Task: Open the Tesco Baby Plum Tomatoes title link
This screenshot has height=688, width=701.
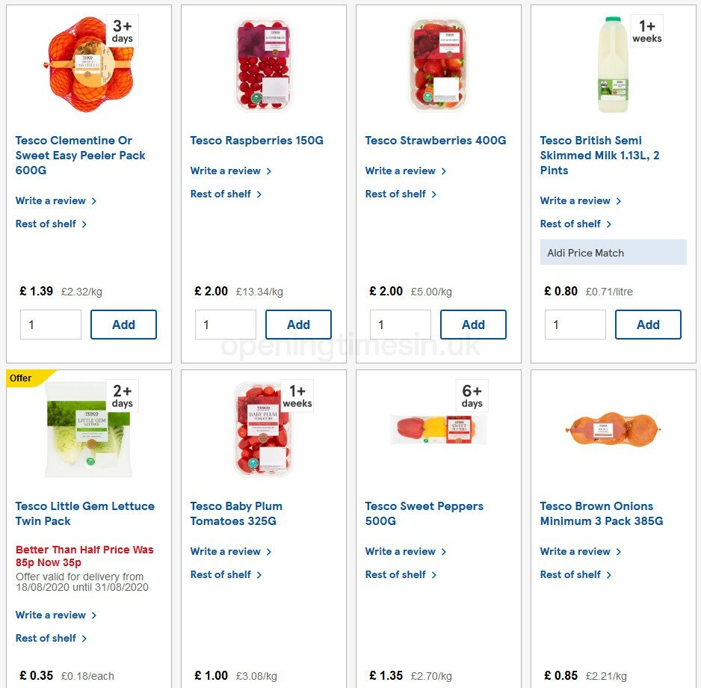Action: [x=236, y=514]
